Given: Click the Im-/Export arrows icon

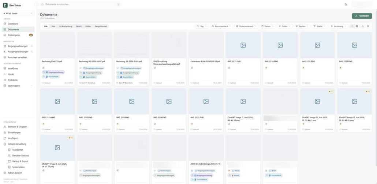Looking at the screenshot, I should 5,138.
